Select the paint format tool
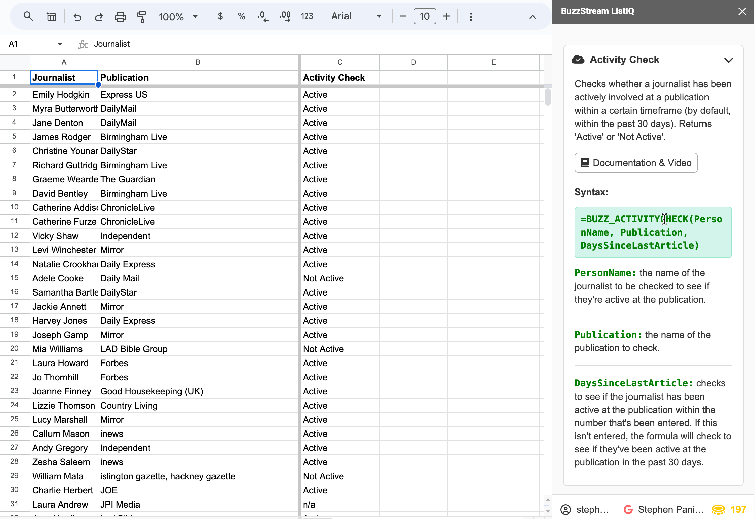The height and width of the screenshot is (519, 755). [x=141, y=16]
